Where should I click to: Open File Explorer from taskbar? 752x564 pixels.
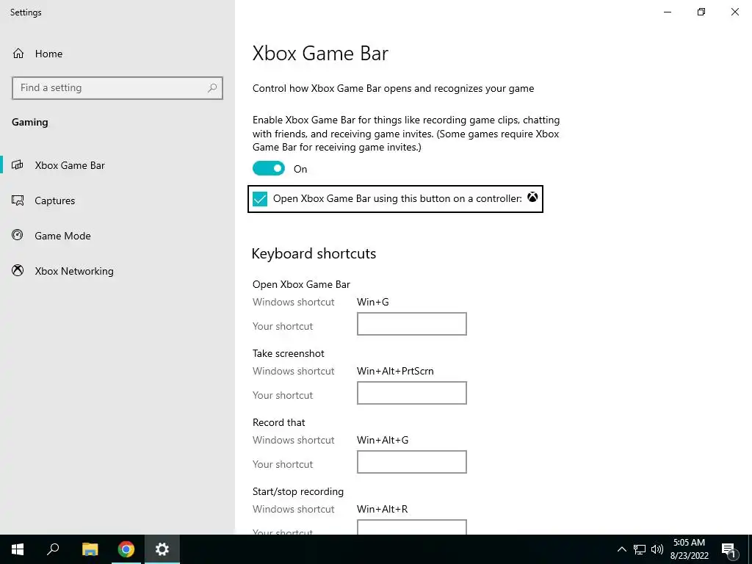click(x=90, y=549)
